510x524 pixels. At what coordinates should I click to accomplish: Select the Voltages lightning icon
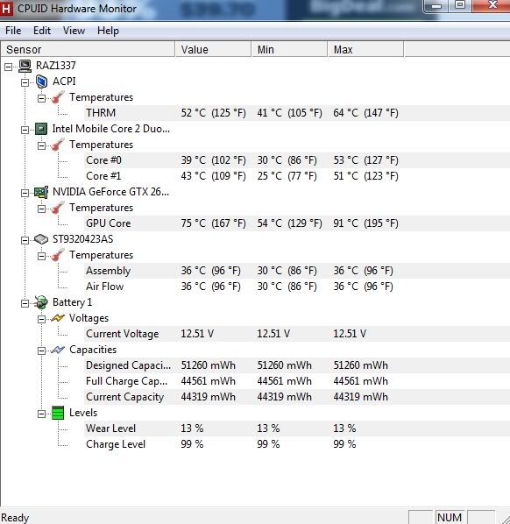pyautogui.click(x=58, y=318)
